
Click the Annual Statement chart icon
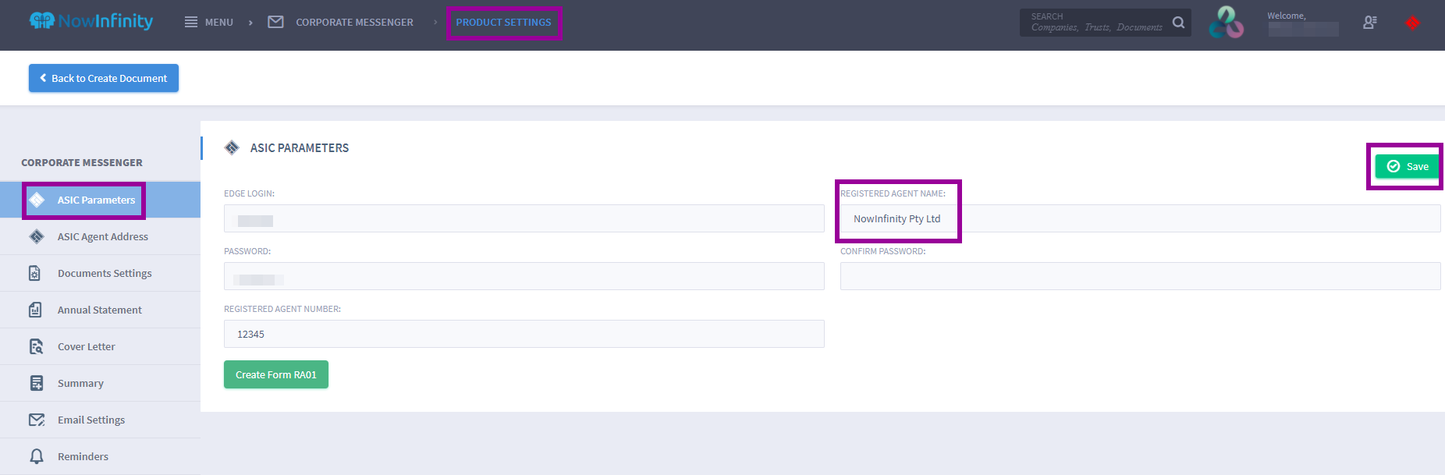click(35, 310)
